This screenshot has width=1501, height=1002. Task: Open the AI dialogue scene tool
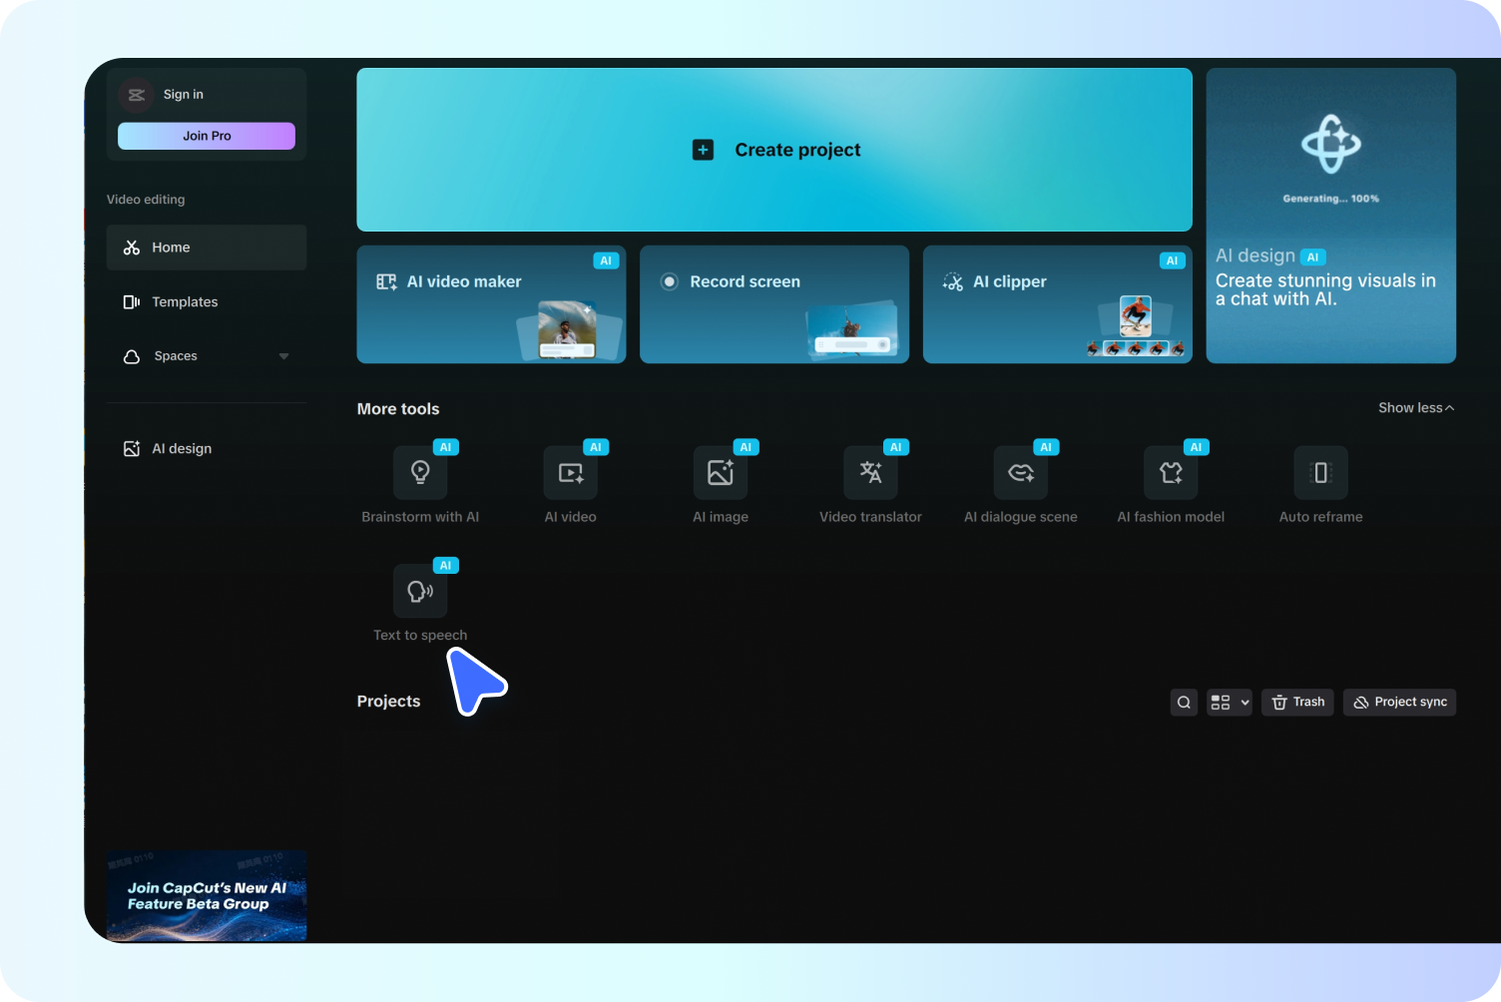pyautogui.click(x=1020, y=484)
